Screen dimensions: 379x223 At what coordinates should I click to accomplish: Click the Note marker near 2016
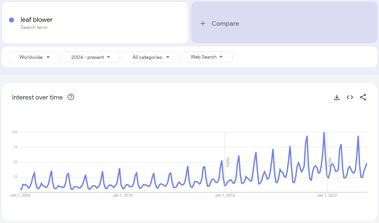pyautogui.click(x=228, y=162)
